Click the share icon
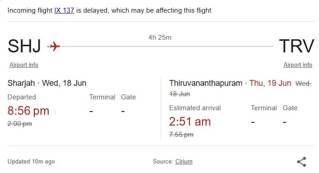The width and height of the screenshot is (319, 173). [301, 162]
